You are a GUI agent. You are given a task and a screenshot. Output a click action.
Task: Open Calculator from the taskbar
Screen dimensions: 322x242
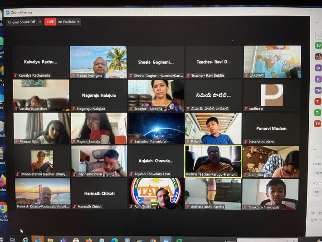pyautogui.click(x=127, y=240)
